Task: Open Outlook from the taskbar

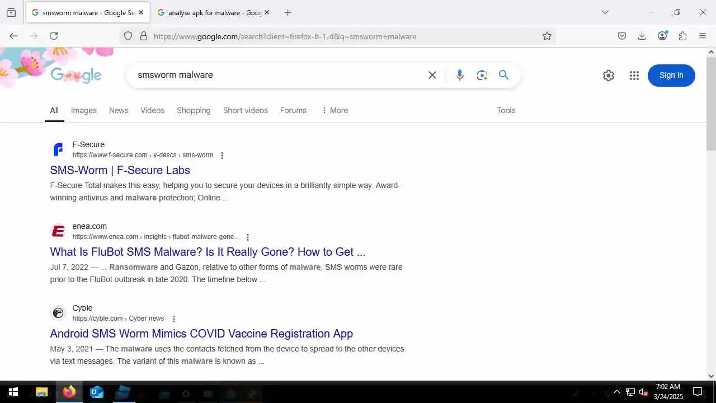Action: click(97, 392)
